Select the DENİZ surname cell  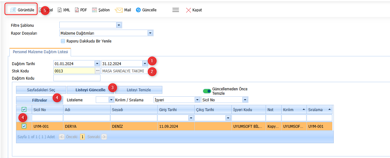(134, 126)
